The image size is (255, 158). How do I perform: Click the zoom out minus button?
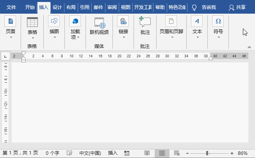click(187, 153)
